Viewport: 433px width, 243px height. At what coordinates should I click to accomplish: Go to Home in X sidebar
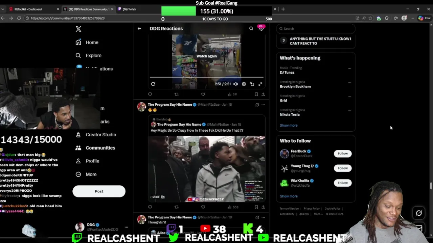click(87, 43)
